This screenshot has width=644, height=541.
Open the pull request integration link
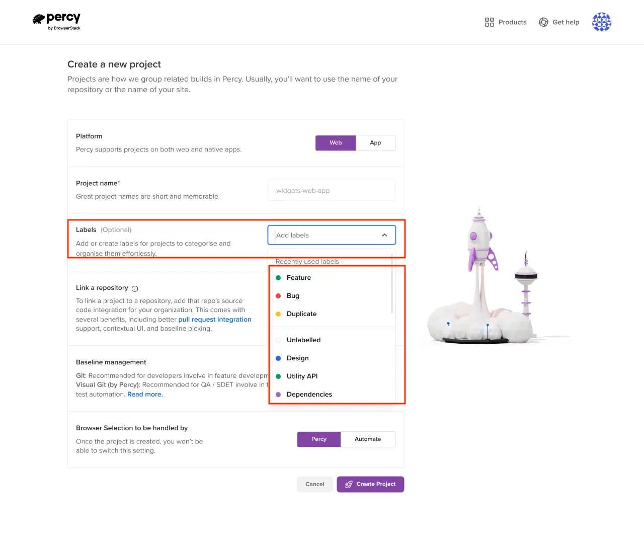click(x=215, y=320)
